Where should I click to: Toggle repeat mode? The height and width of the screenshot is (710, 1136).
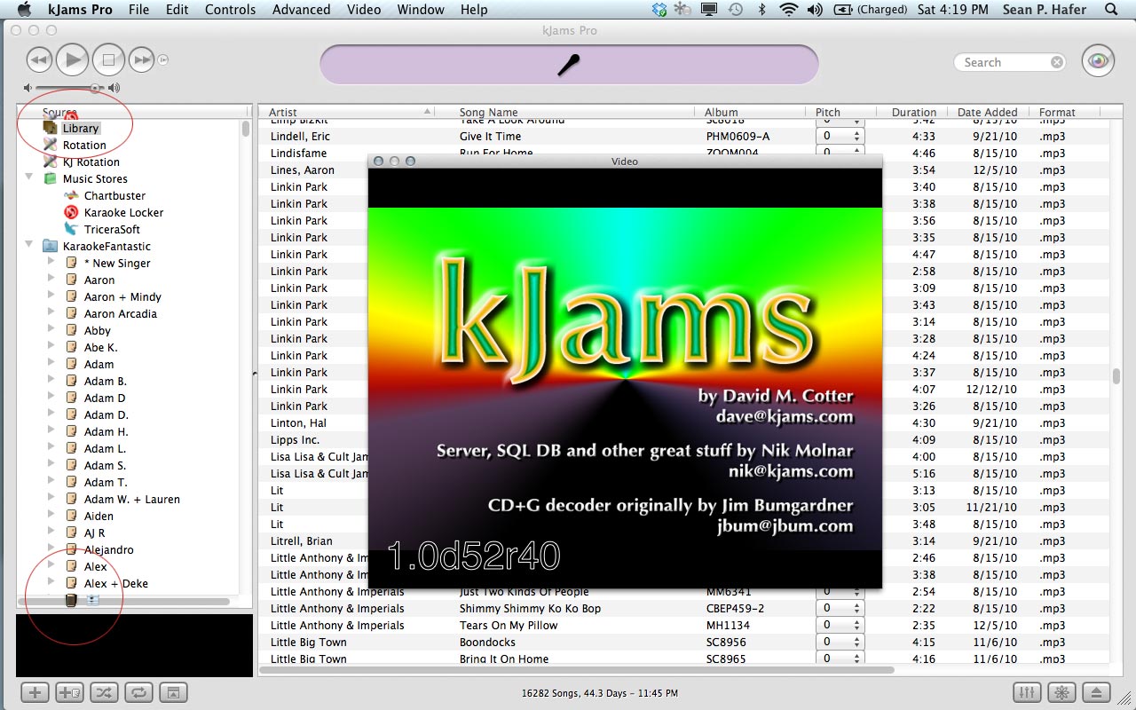point(139,692)
